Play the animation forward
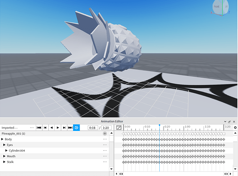This screenshot has width=238, height=176. (x=58, y=128)
